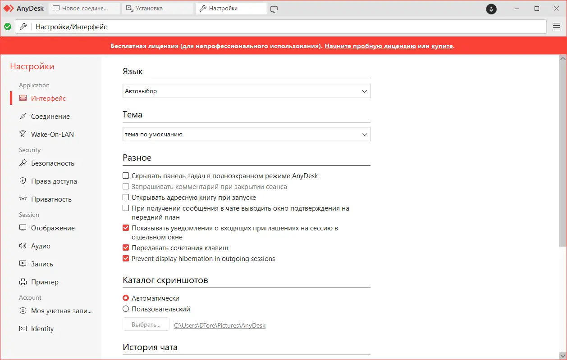Image resolution: width=567 pixels, height=360 pixels.
Task: Click the Wake-On-LAN icon
Action: coord(23,134)
